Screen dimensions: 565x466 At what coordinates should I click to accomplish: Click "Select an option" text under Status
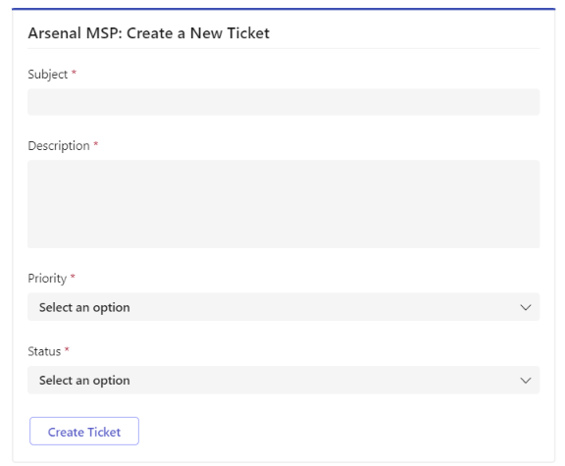coord(84,381)
